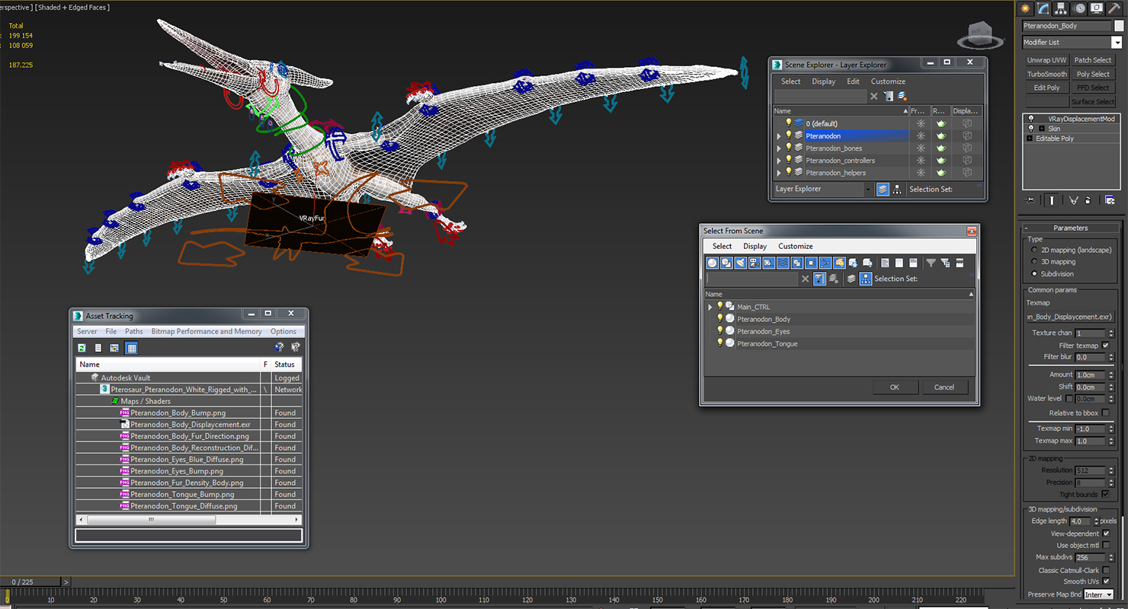
Task: Expand Pteranodon layer in Layer Explorer
Action: 779,136
